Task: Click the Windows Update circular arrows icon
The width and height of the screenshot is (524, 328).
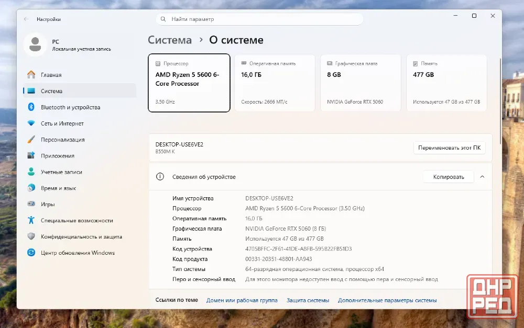Action: (x=31, y=253)
